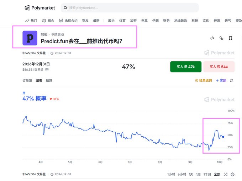Click the top $365,506 交易量 text

(x=34, y=53)
